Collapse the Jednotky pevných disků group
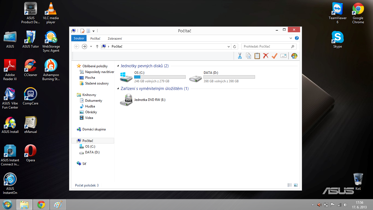This screenshot has height=210, width=373. [118, 66]
